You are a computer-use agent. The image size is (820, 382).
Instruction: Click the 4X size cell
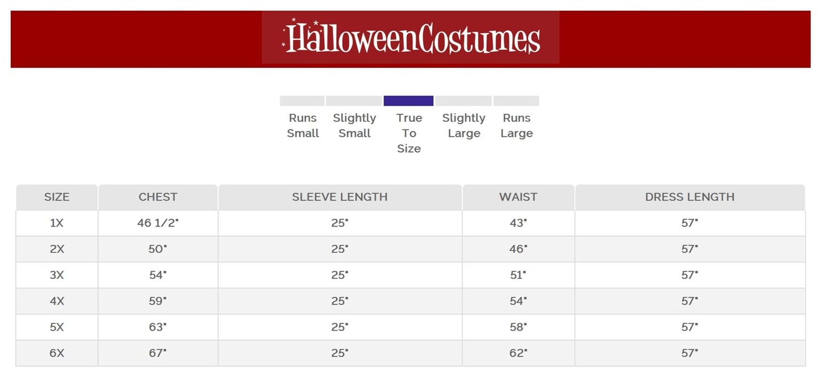pyautogui.click(x=57, y=301)
